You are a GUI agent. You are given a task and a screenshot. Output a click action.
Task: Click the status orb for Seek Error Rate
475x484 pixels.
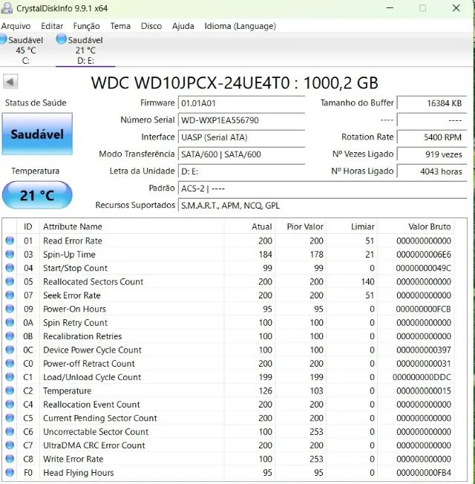(10, 295)
